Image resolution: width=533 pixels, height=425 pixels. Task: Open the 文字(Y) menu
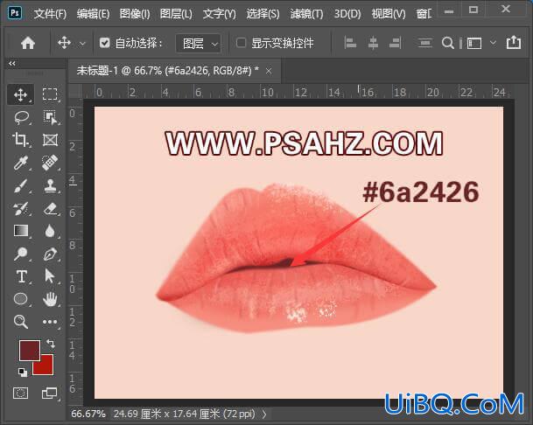[220, 14]
